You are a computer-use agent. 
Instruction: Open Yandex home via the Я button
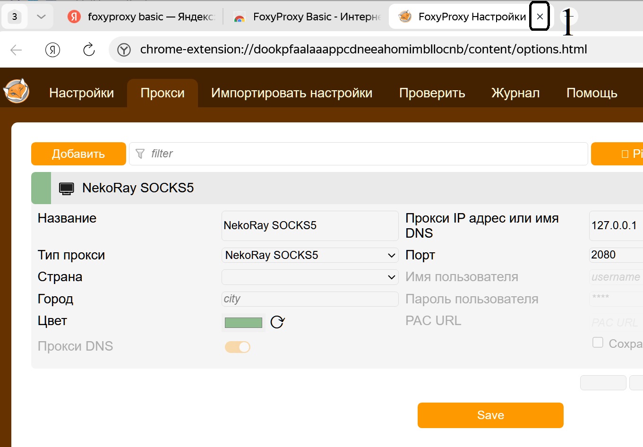click(x=52, y=50)
